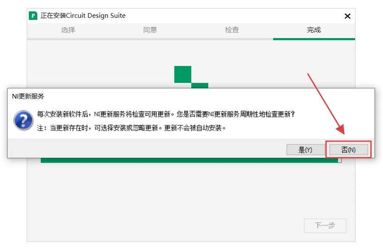Choose 是(Y) to enable periodic updates
The image size is (383, 250).
click(305, 150)
